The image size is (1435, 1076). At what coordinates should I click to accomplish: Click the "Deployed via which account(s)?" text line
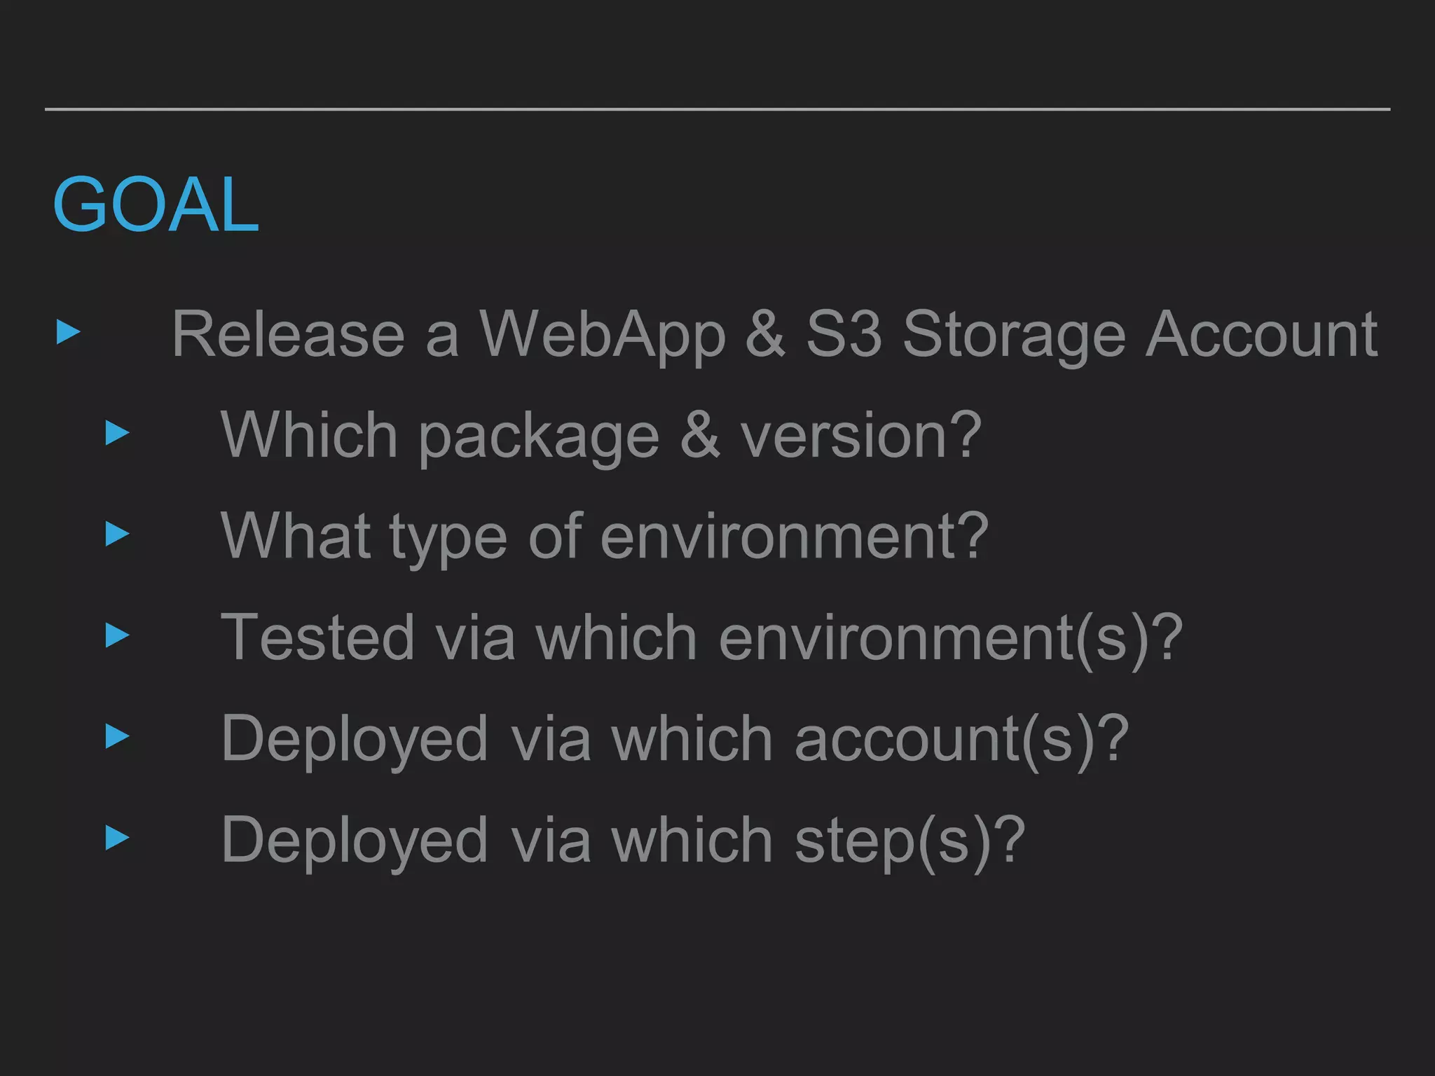(x=675, y=739)
